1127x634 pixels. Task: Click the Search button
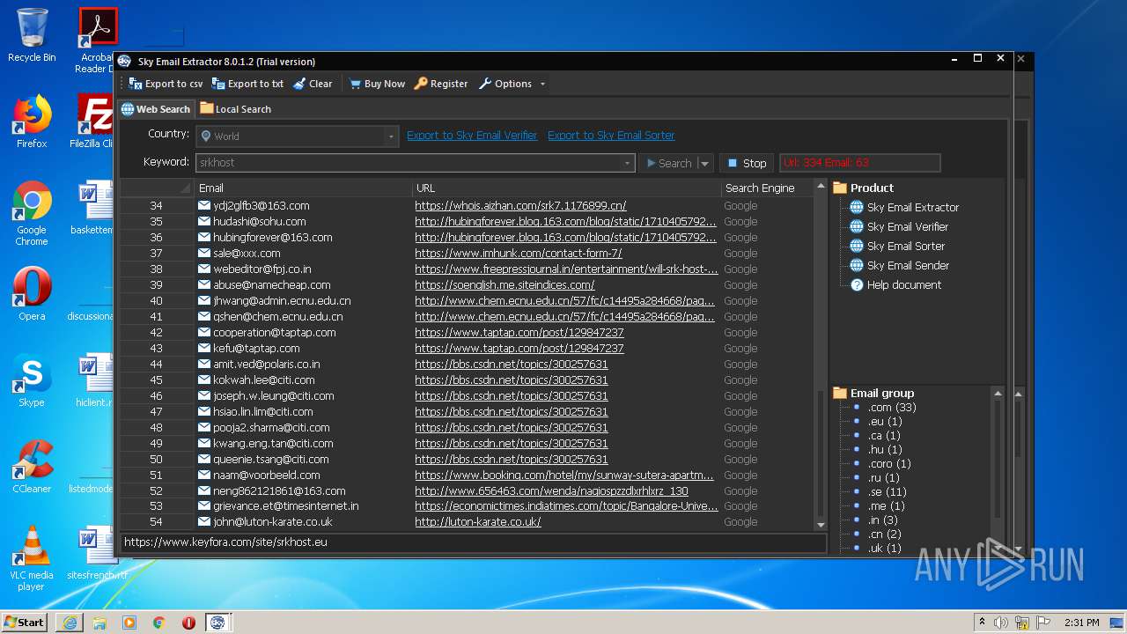point(668,163)
